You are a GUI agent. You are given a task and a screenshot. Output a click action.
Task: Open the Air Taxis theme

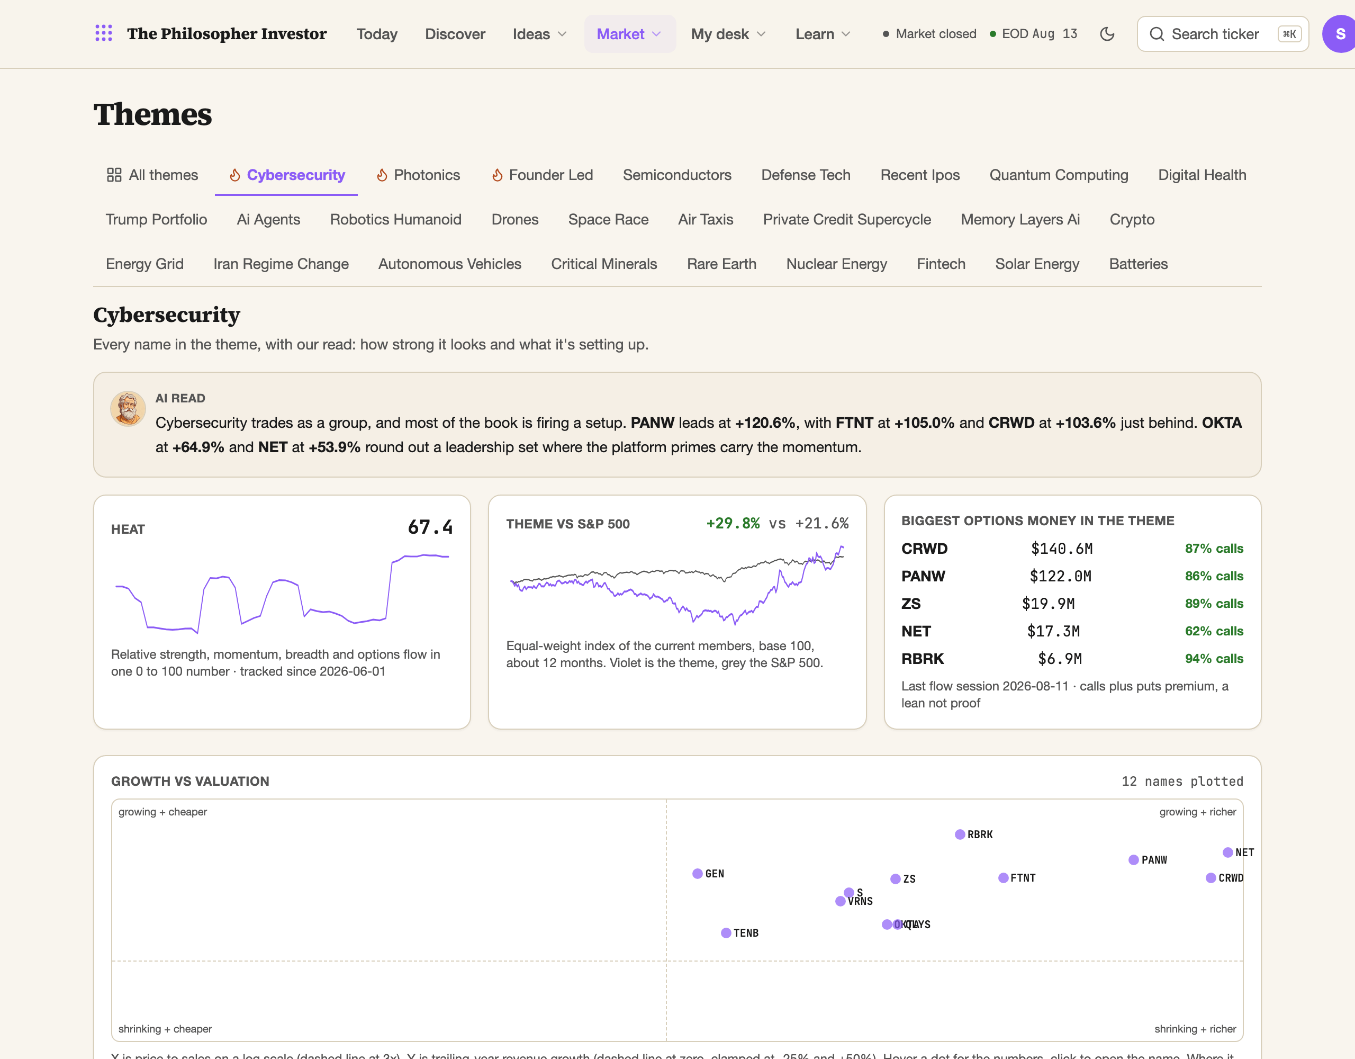[706, 219]
